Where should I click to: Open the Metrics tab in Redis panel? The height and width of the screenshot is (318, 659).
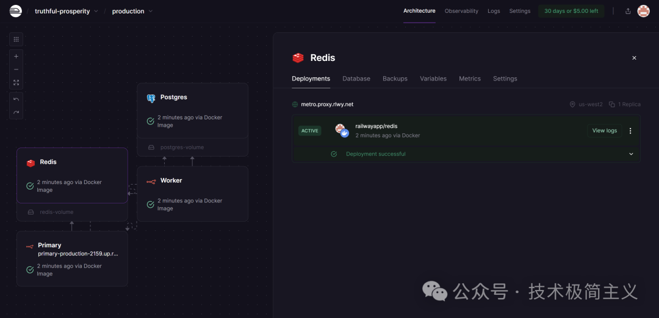470,79
